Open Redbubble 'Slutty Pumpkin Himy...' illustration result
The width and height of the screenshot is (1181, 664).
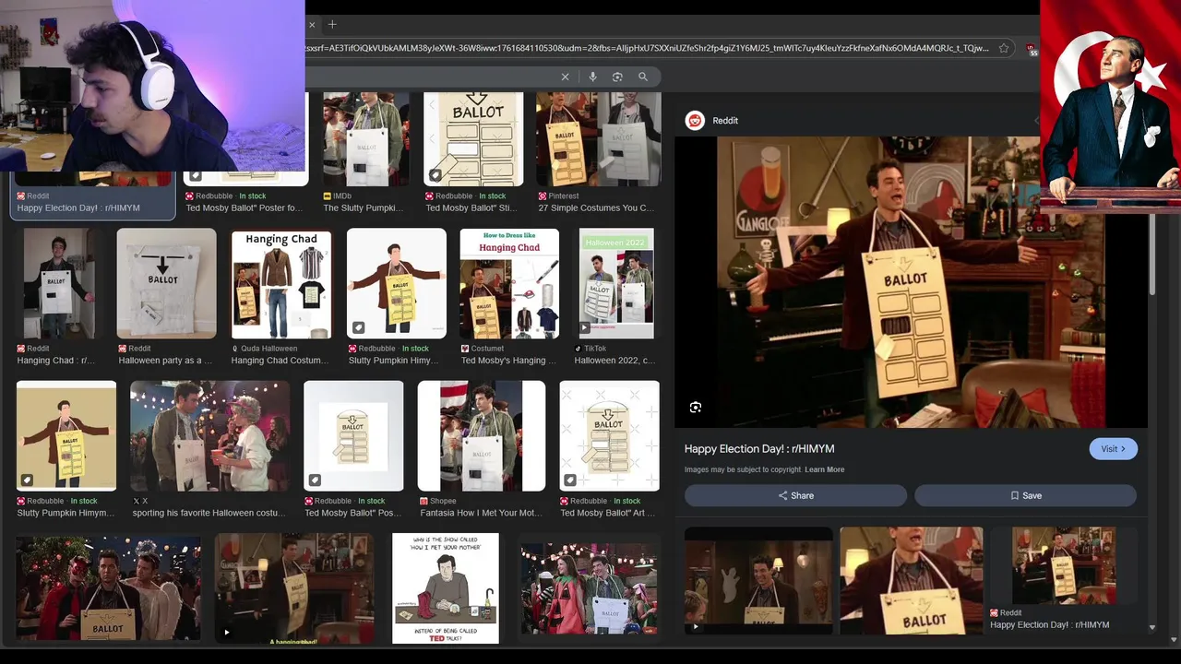click(x=397, y=284)
